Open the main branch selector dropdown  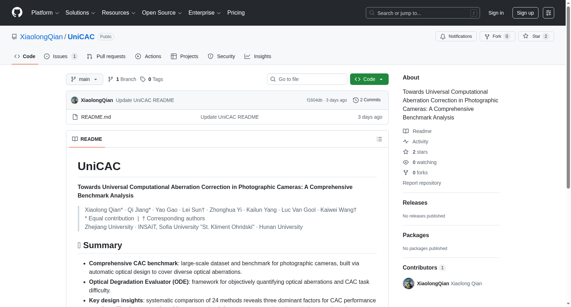point(85,79)
